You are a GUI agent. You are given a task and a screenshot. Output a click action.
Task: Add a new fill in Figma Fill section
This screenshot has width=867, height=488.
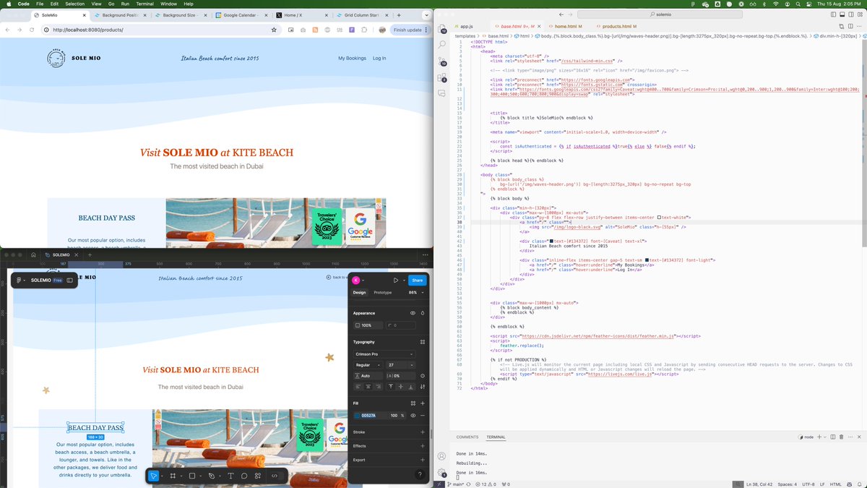pos(423,403)
